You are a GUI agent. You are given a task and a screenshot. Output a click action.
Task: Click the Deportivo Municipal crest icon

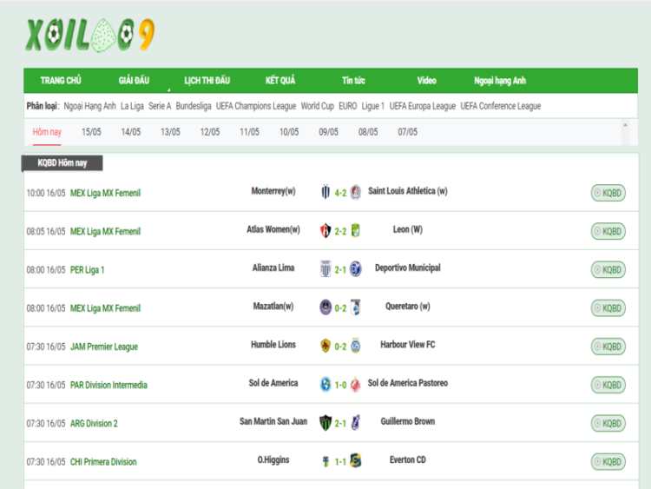[355, 268]
